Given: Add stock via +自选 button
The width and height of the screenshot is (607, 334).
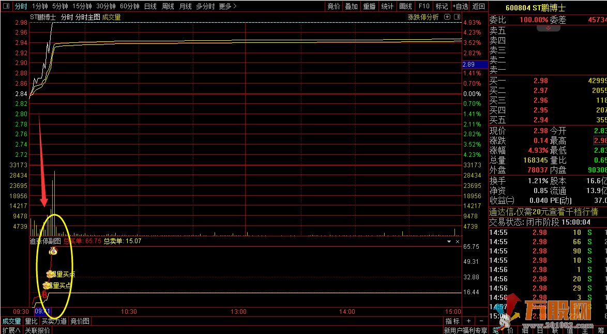Looking at the screenshot, I should coord(460,6).
